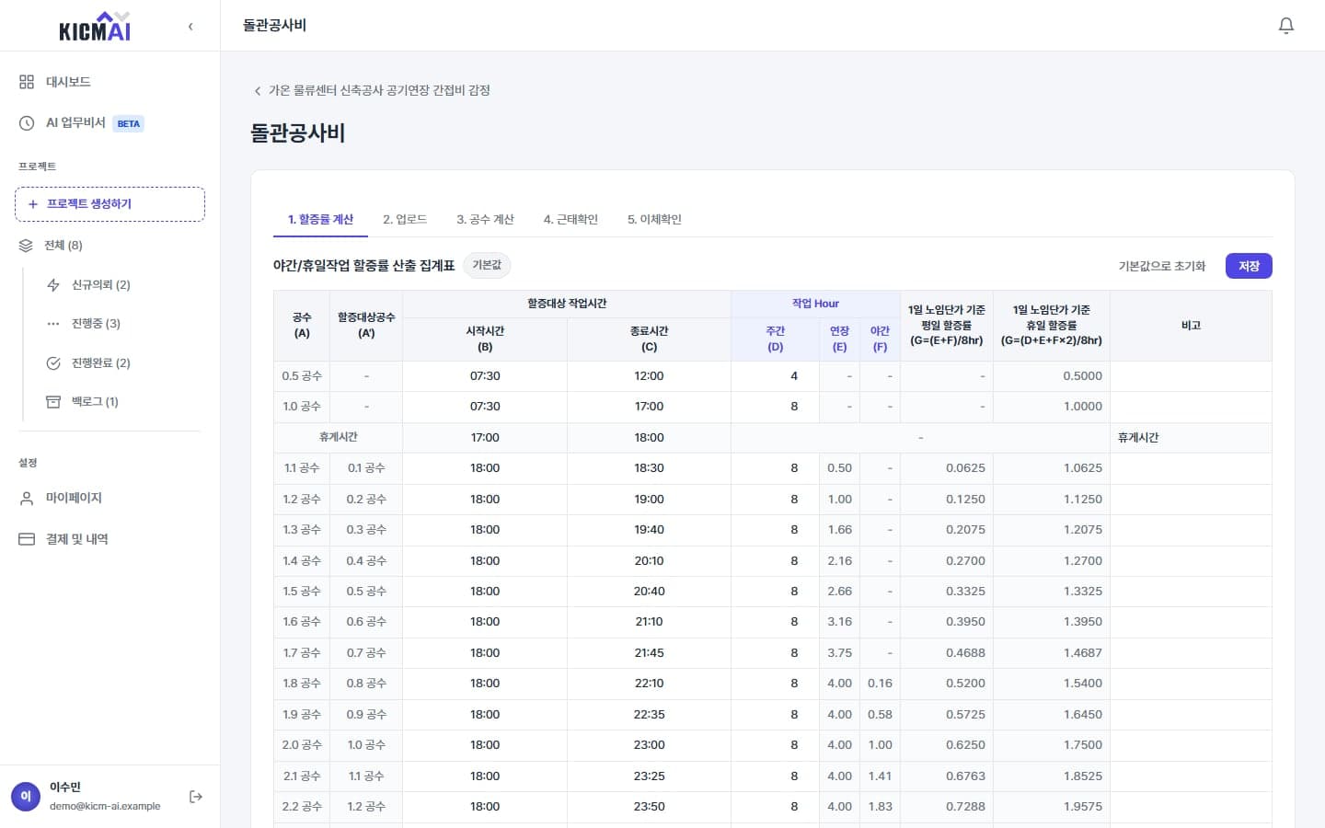Click the 19:40 end-time cell

(649, 530)
